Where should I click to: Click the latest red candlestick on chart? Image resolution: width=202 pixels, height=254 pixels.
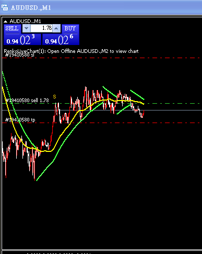[x=143, y=114]
